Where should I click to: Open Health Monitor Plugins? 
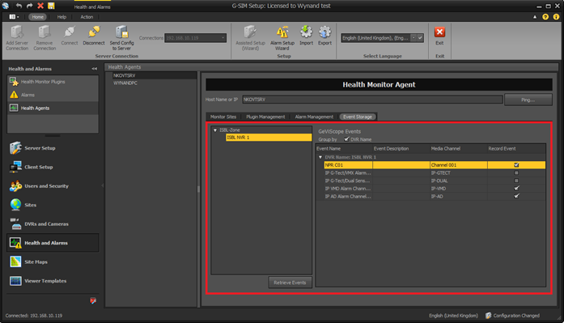pos(53,82)
